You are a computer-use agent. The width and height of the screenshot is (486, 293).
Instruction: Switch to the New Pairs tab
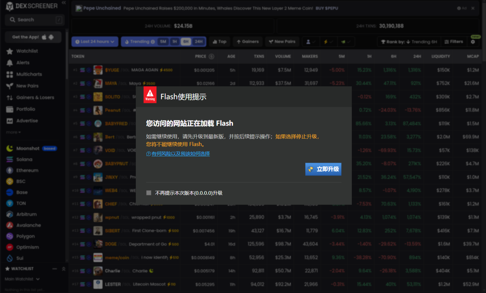coord(282,42)
